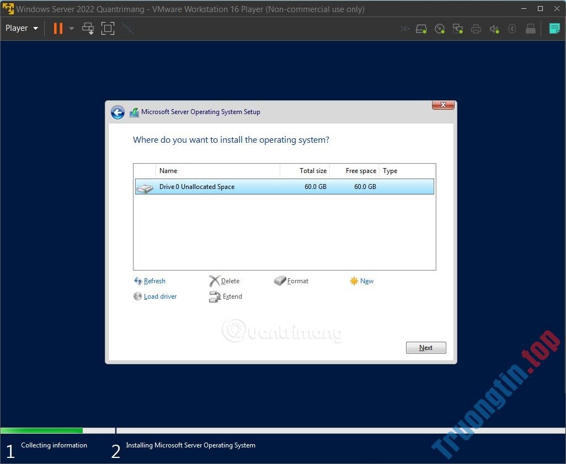566x464 pixels.
Task: Open the Load driver option
Action: pyautogui.click(x=155, y=296)
